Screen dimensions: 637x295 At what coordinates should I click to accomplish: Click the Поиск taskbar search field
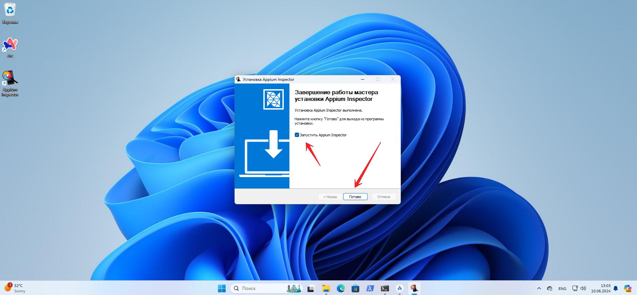point(266,288)
